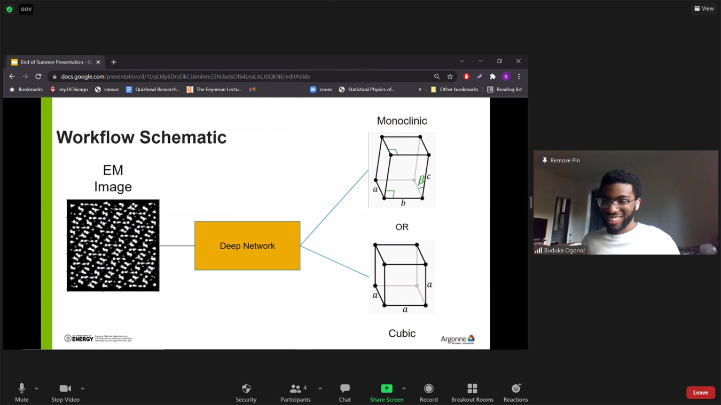Click the green Share Screen button
The image size is (721, 405).
[387, 392]
